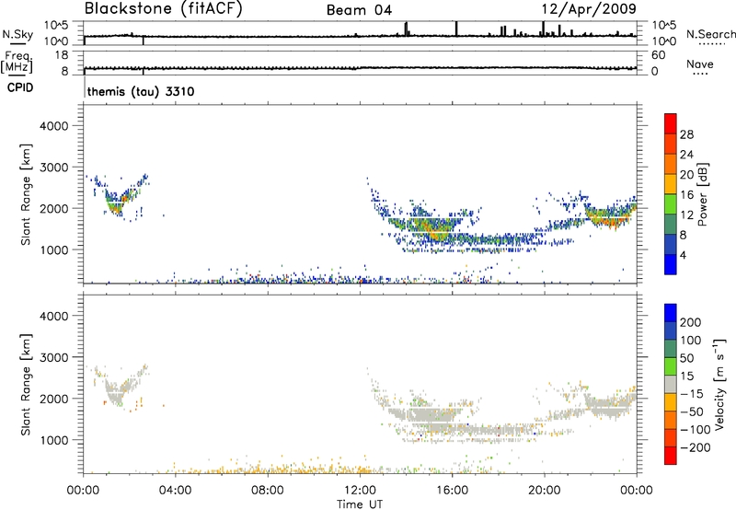
Task: Click the "20:00" time axis label
Action: 544,491
